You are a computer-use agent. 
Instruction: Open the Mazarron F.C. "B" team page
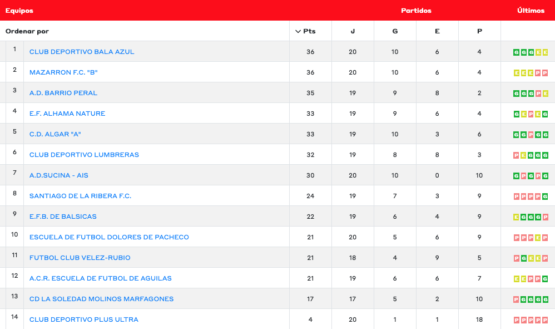[63, 72]
